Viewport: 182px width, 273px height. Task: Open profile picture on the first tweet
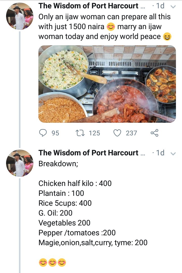point(20,16)
